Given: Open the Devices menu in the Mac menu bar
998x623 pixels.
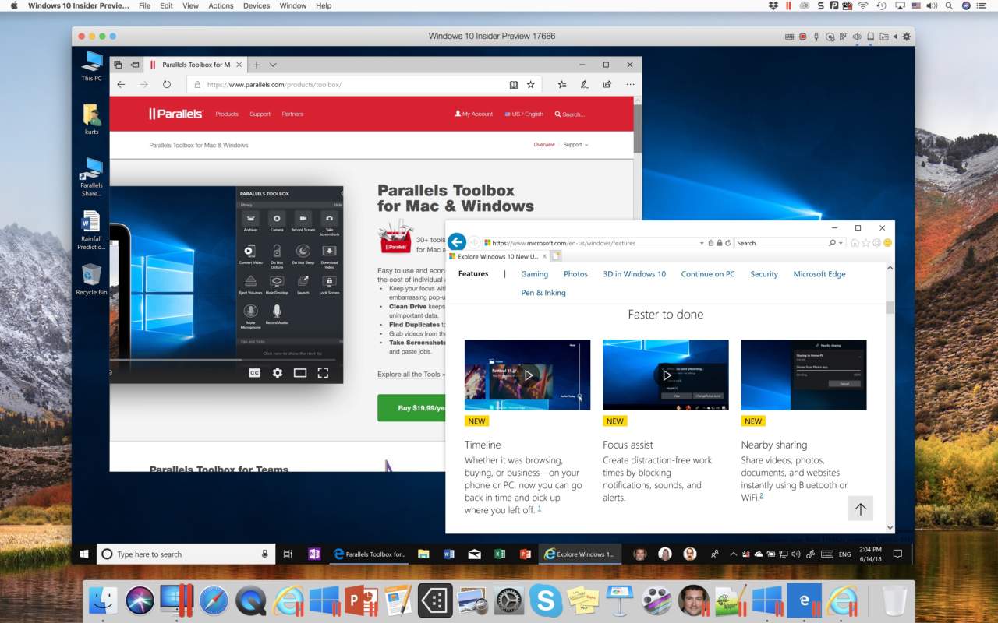Looking at the screenshot, I should (x=257, y=5).
